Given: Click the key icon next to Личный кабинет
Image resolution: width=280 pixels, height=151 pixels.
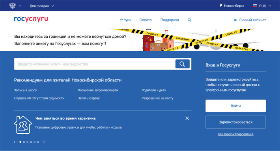Looking at the screenshot, I should [235, 20].
